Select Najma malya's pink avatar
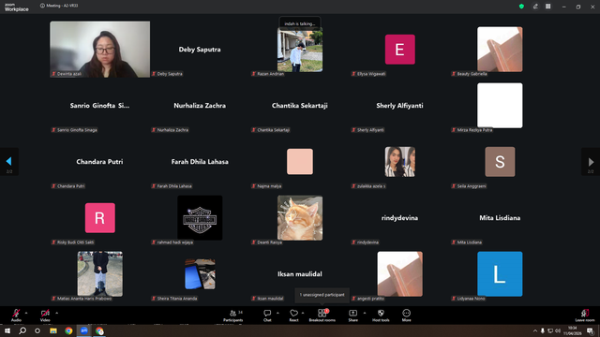600x337 pixels. [300, 162]
